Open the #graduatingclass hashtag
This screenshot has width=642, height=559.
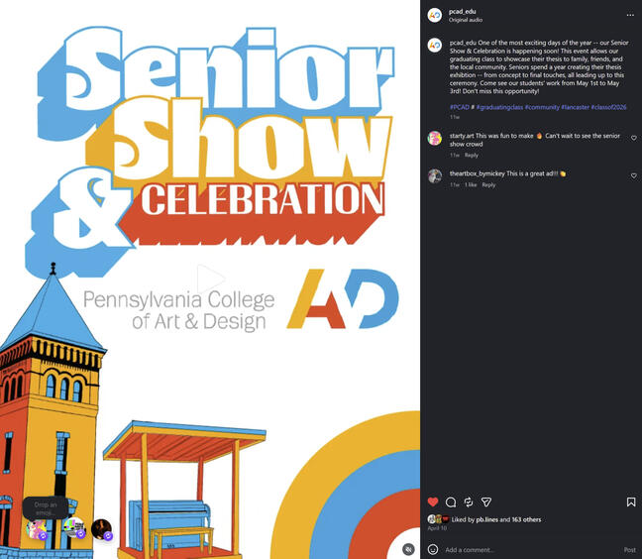coord(499,107)
